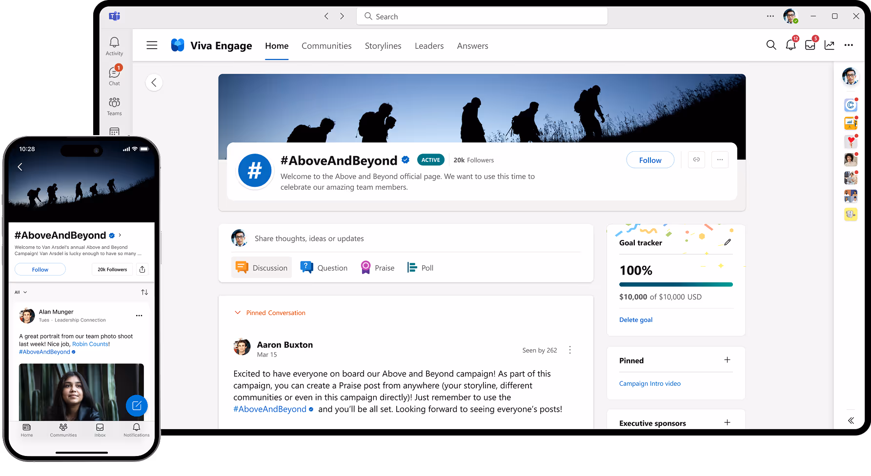Add Executive sponsors with plus icon

coord(727,422)
